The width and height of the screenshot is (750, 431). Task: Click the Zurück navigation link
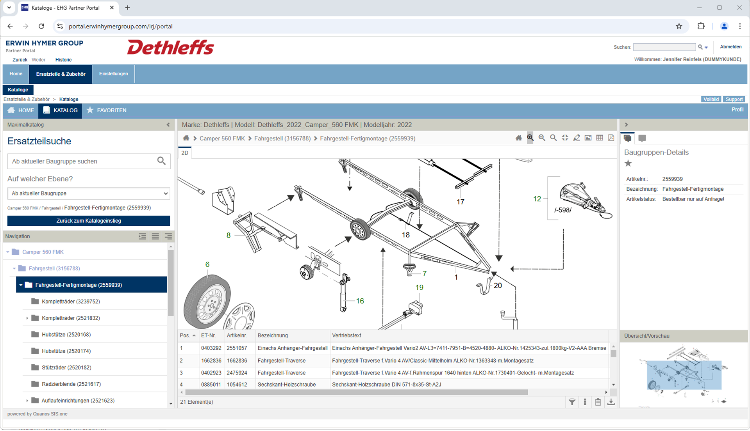tap(20, 60)
